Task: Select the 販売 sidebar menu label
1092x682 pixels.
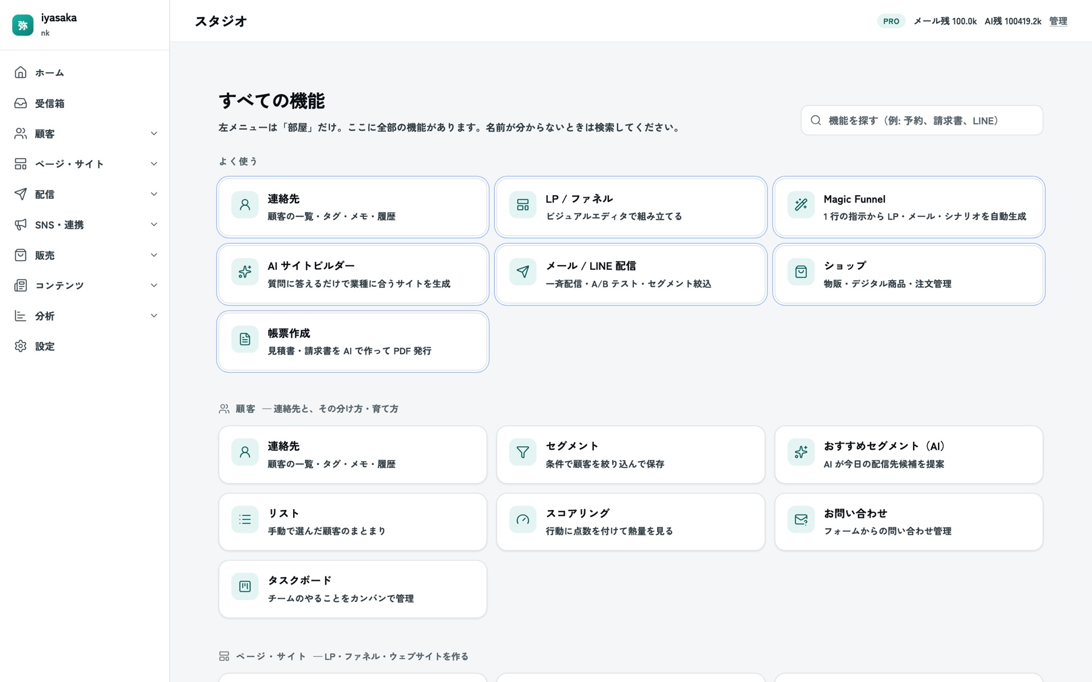Action: (45, 255)
